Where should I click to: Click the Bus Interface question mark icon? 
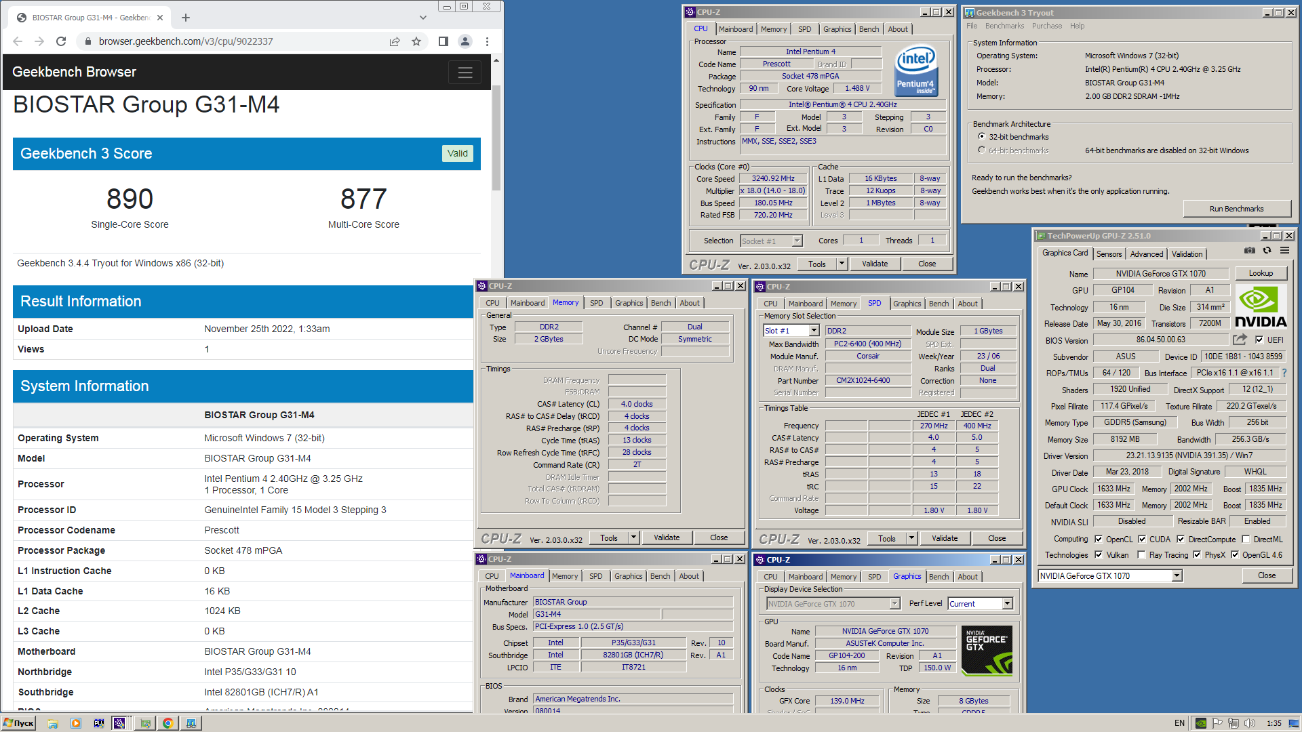pos(1284,373)
